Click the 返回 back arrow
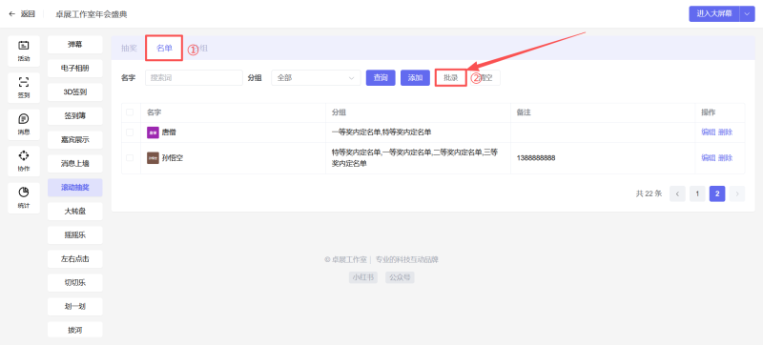The width and height of the screenshot is (763, 345). click(x=12, y=14)
